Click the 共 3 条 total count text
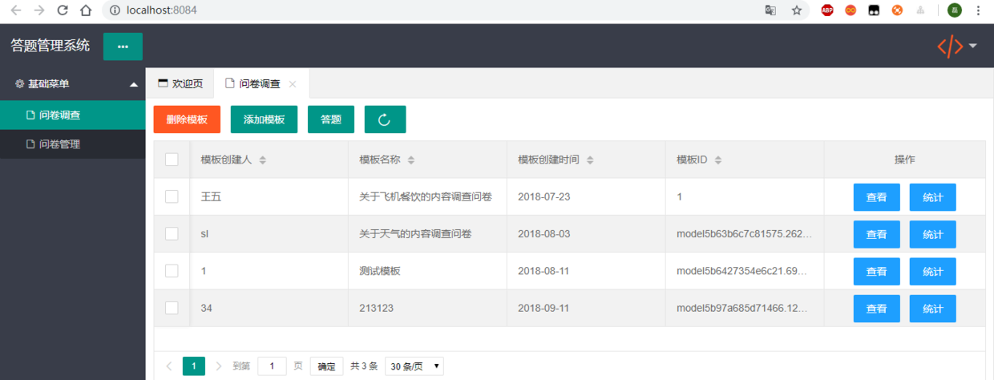 coord(364,366)
